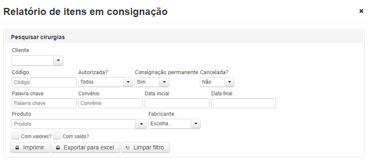The image size is (369, 159).
Task: Click the Excel export printer icon
Action: click(58, 148)
